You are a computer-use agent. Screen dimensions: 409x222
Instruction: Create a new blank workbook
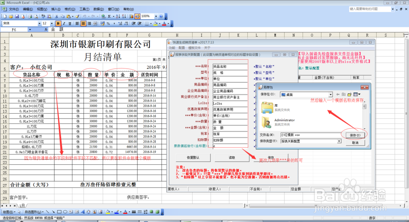[x=5, y=16]
